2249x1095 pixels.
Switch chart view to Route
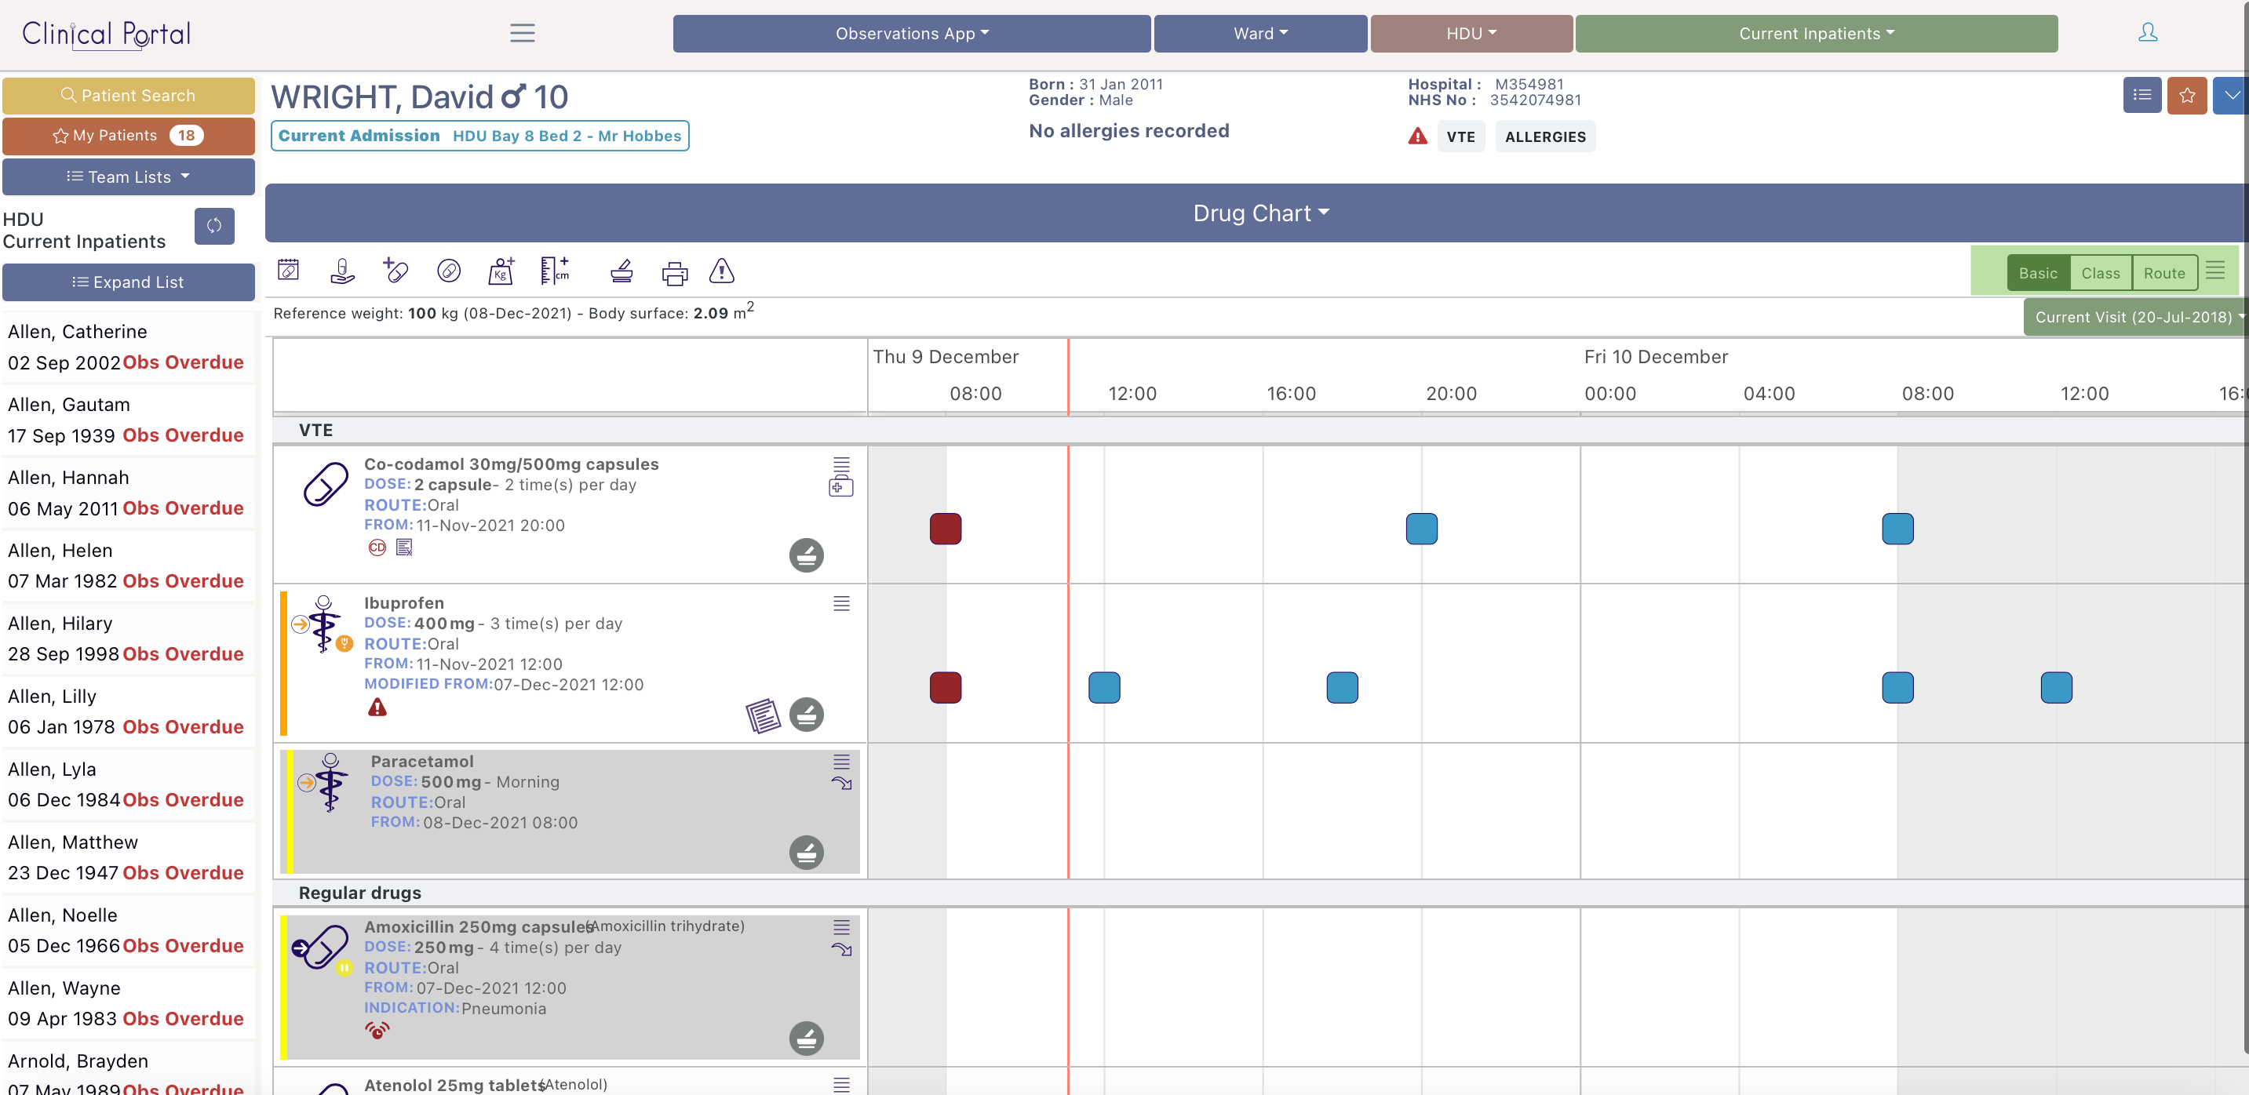coord(2163,273)
